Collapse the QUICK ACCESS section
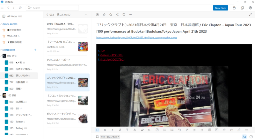This screenshot has width=255, height=139. tap(1, 24)
